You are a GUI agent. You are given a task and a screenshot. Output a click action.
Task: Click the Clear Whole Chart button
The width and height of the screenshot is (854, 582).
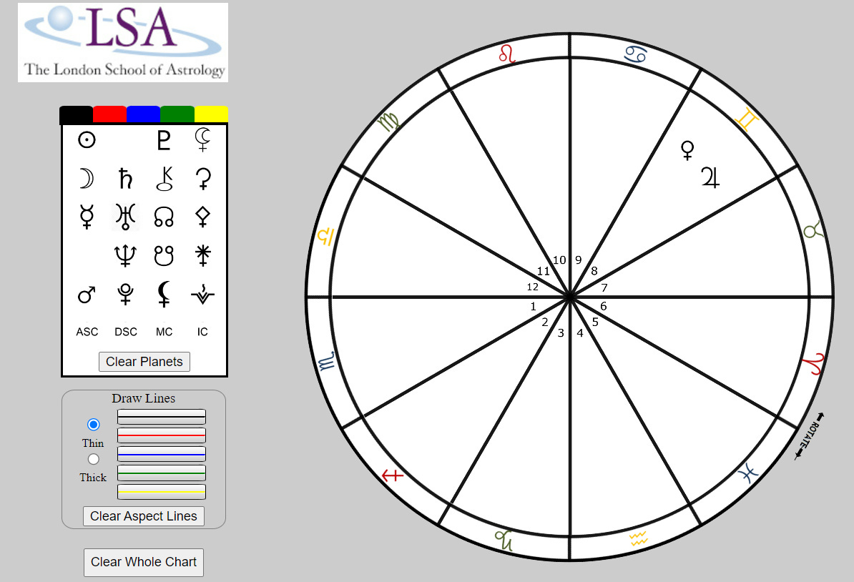coord(144,563)
